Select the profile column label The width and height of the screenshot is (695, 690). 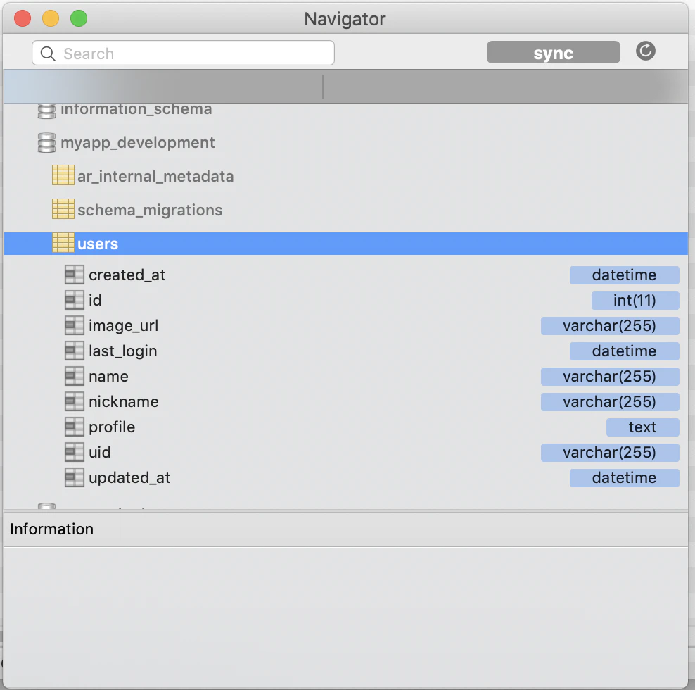point(112,427)
